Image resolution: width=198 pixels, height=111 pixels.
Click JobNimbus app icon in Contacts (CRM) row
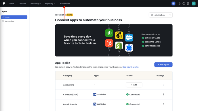(x=95, y=94)
